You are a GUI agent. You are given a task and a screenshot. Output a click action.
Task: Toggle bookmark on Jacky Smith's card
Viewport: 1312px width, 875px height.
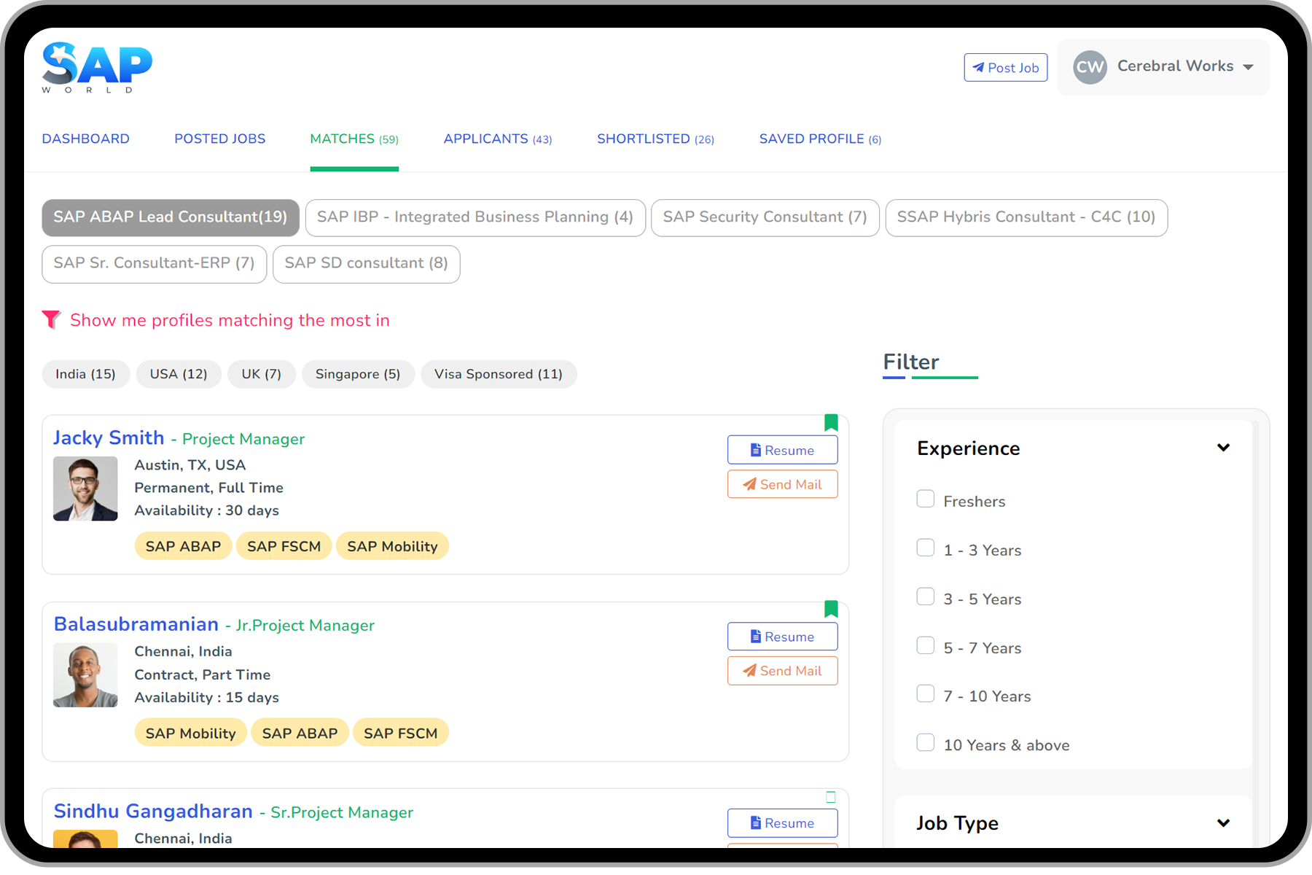831,422
